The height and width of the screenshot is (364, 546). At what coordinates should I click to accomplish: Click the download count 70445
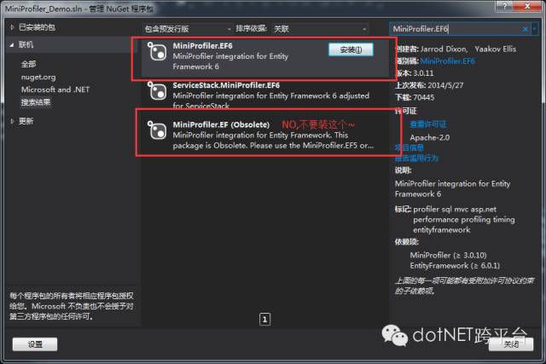coord(424,97)
